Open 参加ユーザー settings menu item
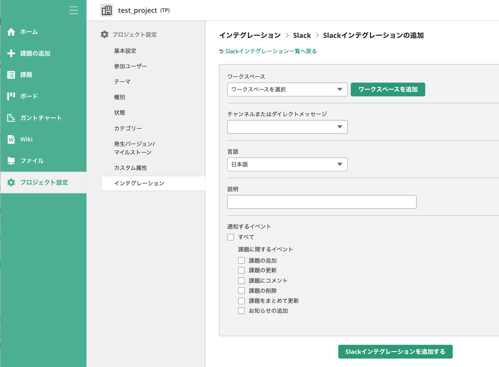The height and width of the screenshot is (367, 499). [131, 66]
